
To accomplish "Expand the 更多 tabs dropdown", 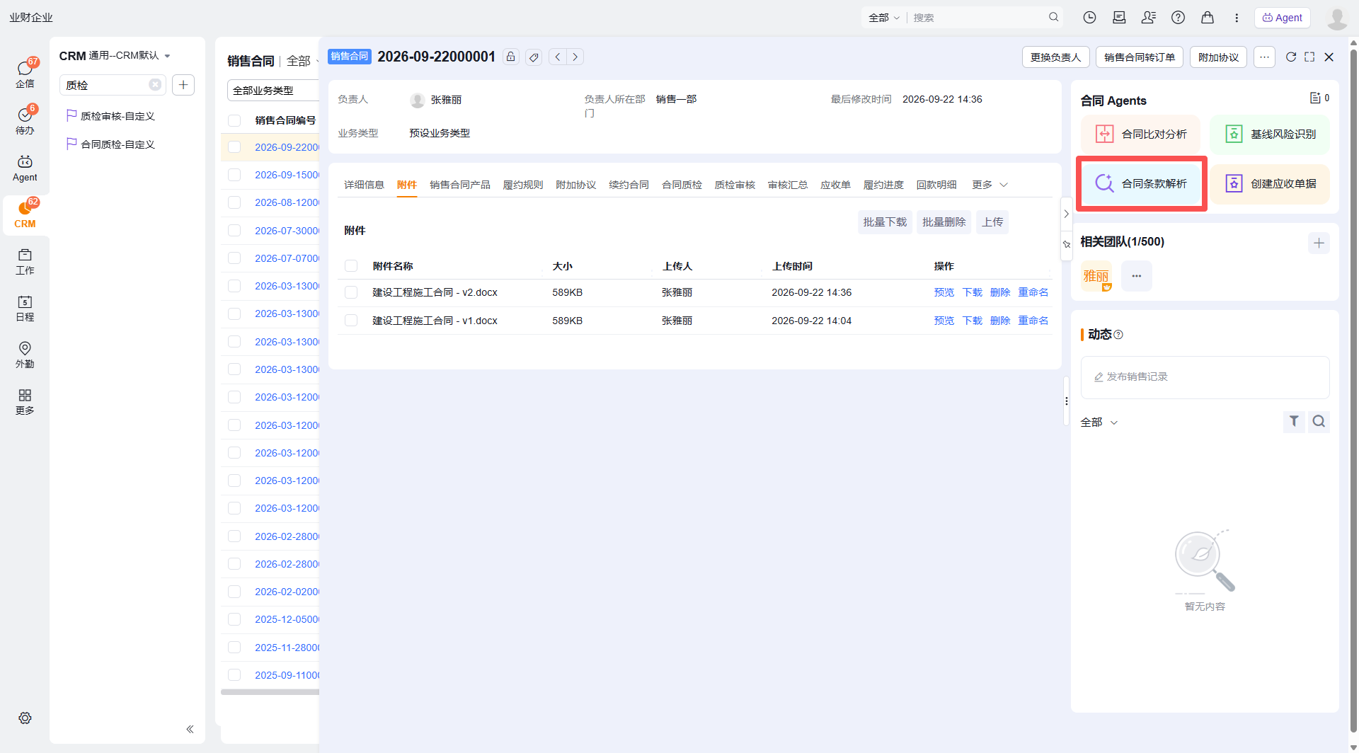I will tap(990, 185).
